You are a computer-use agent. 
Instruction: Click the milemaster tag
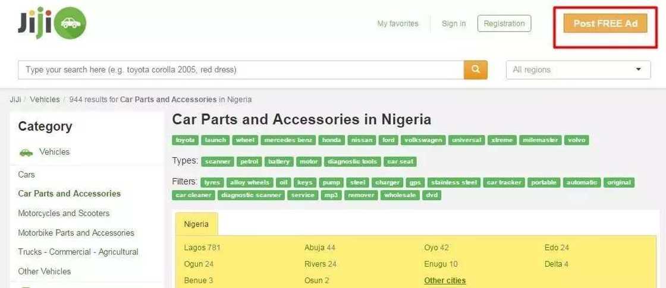[x=541, y=140]
